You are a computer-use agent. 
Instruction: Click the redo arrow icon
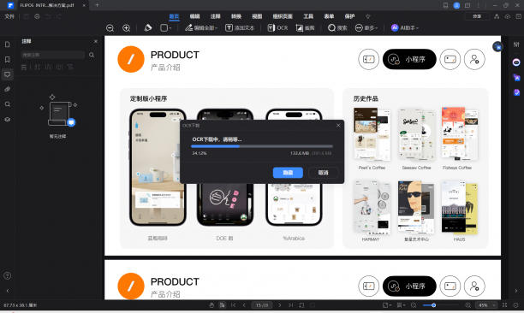[59, 16]
